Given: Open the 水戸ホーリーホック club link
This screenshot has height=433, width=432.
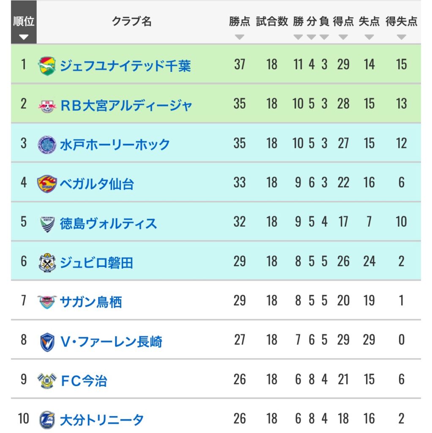Looking at the screenshot, I should 115,145.
